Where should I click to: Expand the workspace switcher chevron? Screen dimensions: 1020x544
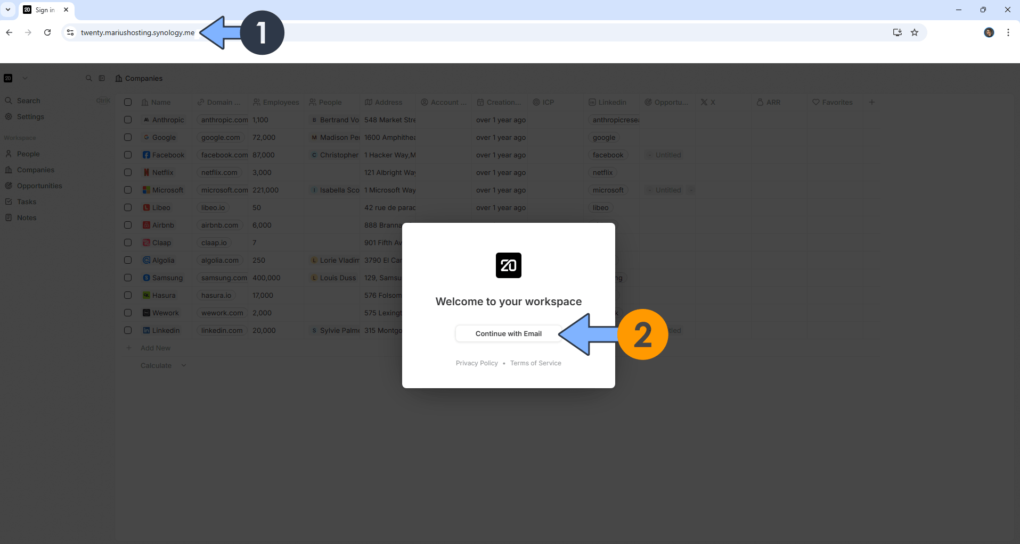[25, 78]
